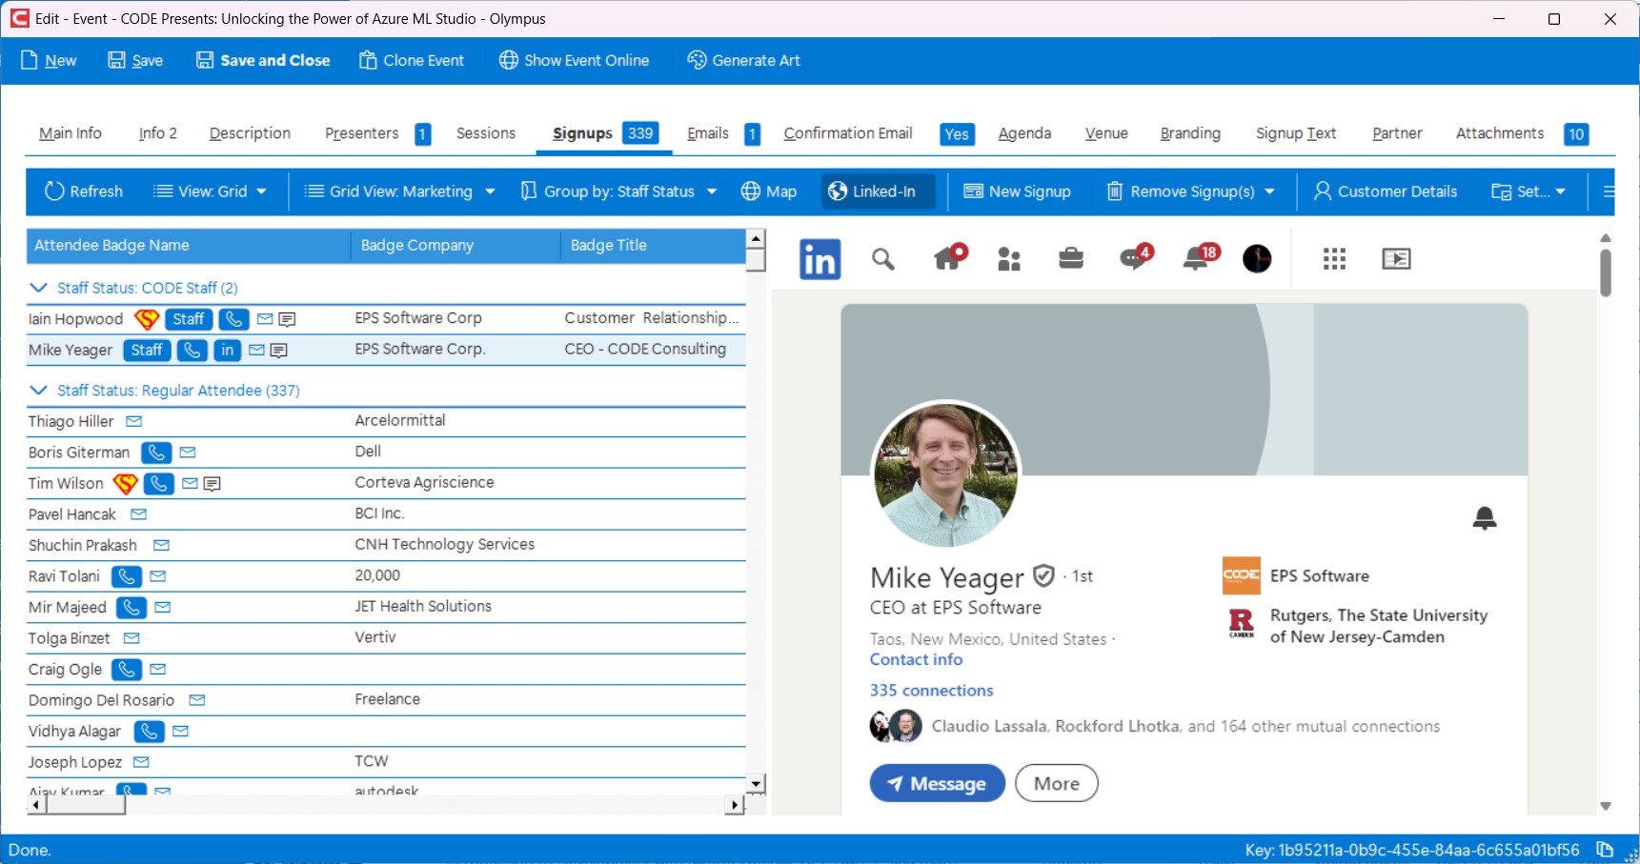Open the Agenda tab

coord(1024,133)
